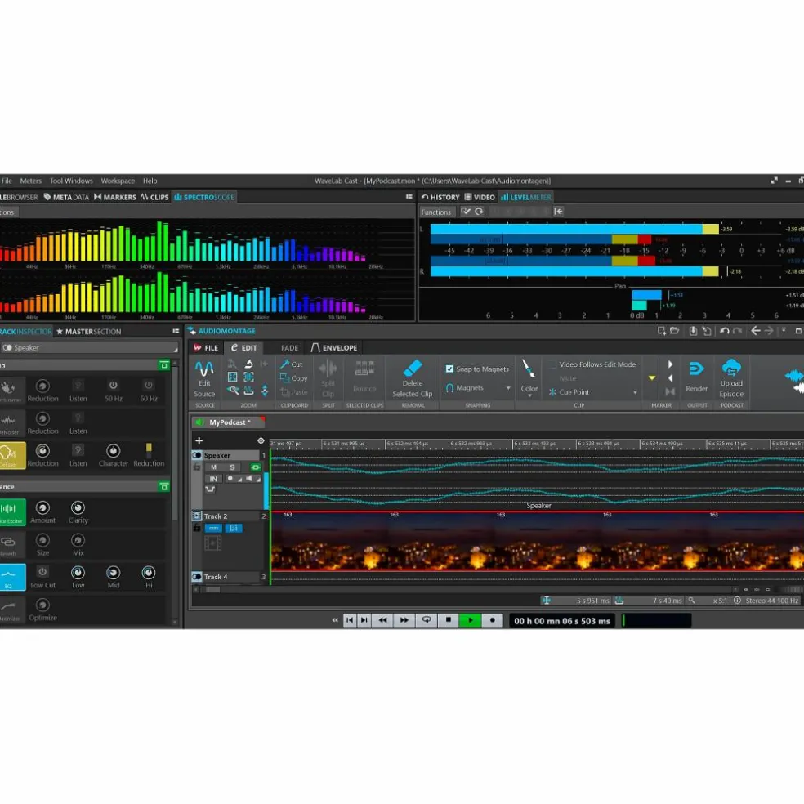
Task: Adjust DeEsser Character knob
Action: click(x=114, y=451)
